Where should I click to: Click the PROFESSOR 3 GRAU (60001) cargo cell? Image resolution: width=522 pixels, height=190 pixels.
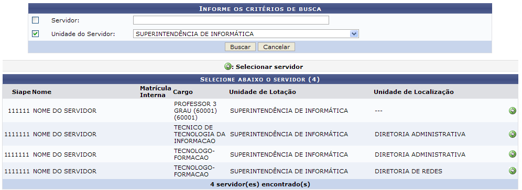[x=195, y=111]
